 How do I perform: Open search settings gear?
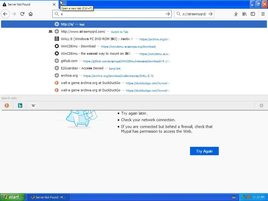tap(261, 105)
